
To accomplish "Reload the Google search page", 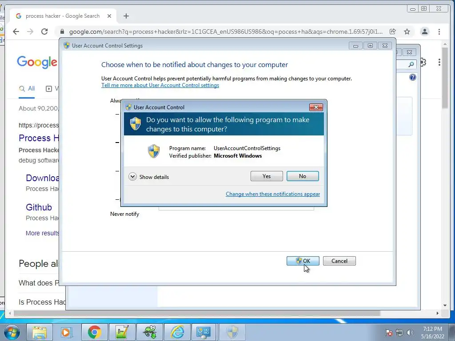I will point(44,32).
